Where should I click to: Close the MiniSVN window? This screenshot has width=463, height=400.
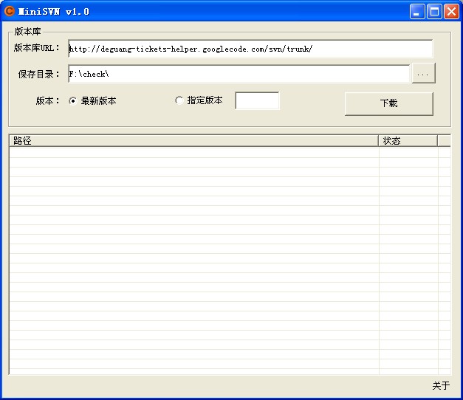(x=451, y=11)
